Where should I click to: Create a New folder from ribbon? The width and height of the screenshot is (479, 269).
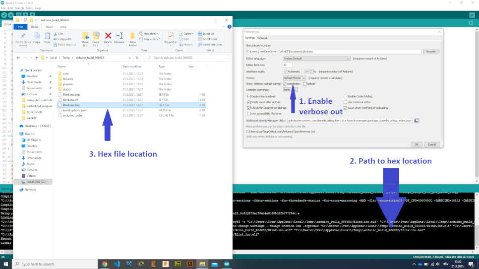pos(133,40)
